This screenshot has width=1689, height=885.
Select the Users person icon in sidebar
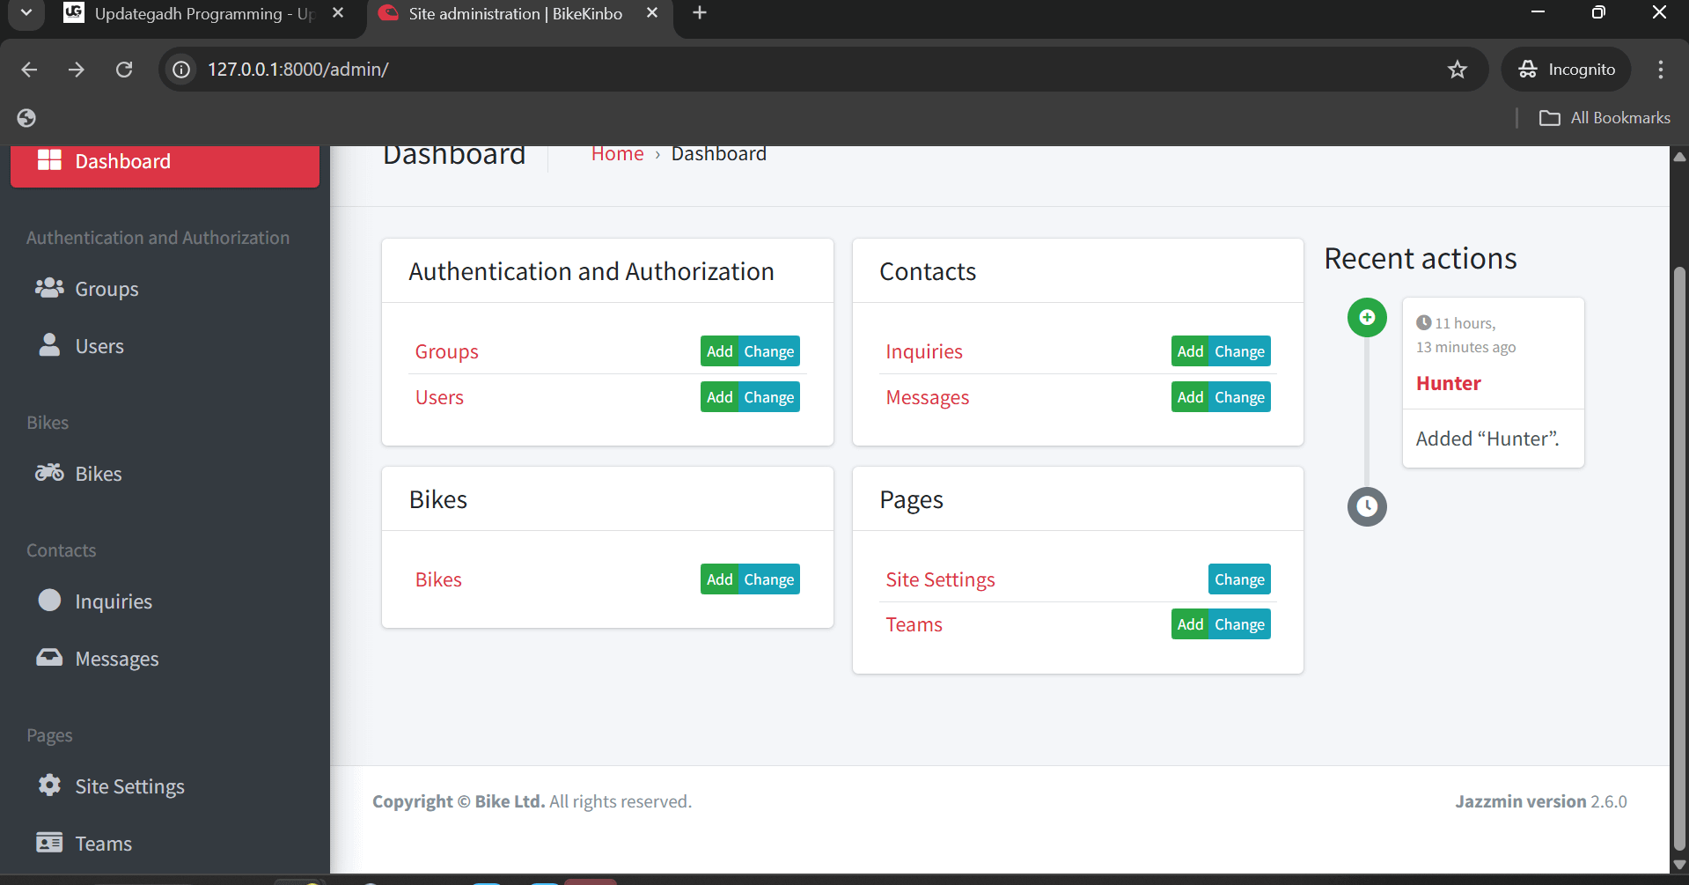point(48,345)
